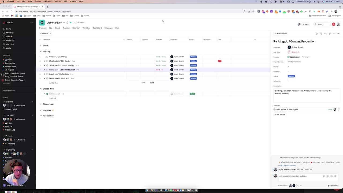Expand subtasks of Mist / Content Sprint × 12
The width and height of the screenshot is (343, 193).
click(x=44, y=79)
